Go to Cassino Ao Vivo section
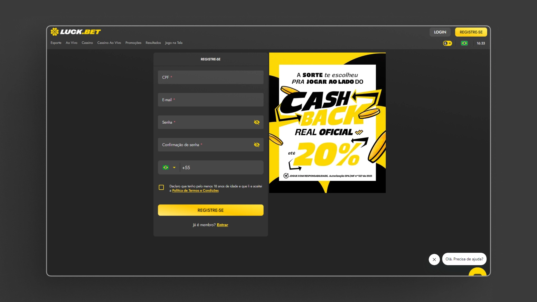Image resolution: width=537 pixels, height=302 pixels. [x=109, y=43]
